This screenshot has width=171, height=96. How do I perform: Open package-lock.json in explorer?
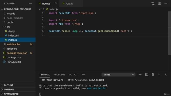[18, 53]
